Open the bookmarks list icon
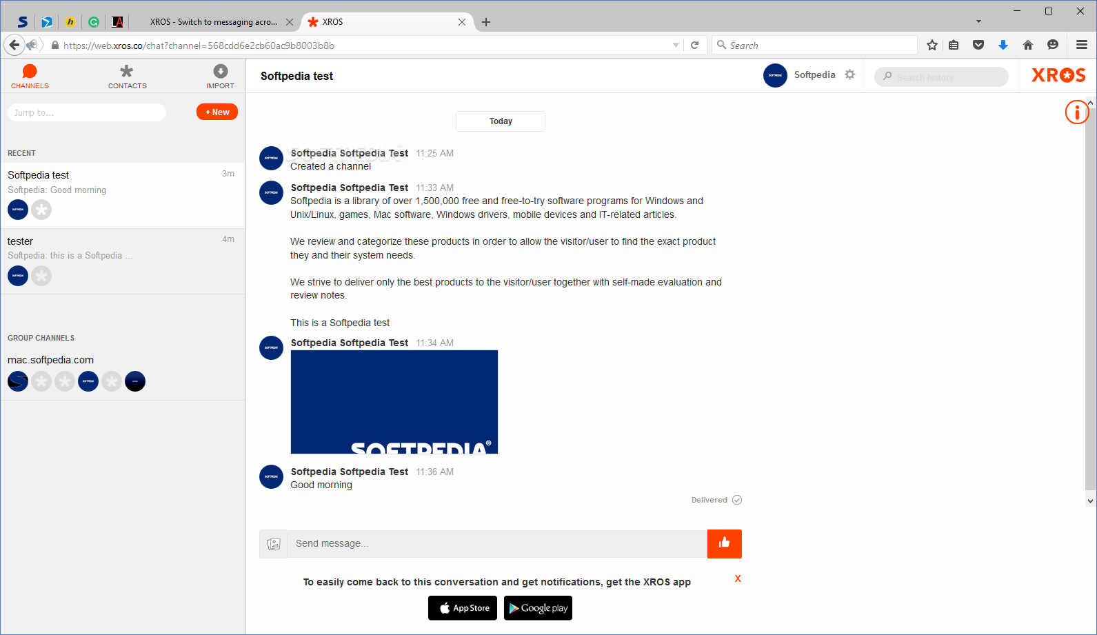1097x635 pixels. click(x=954, y=45)
